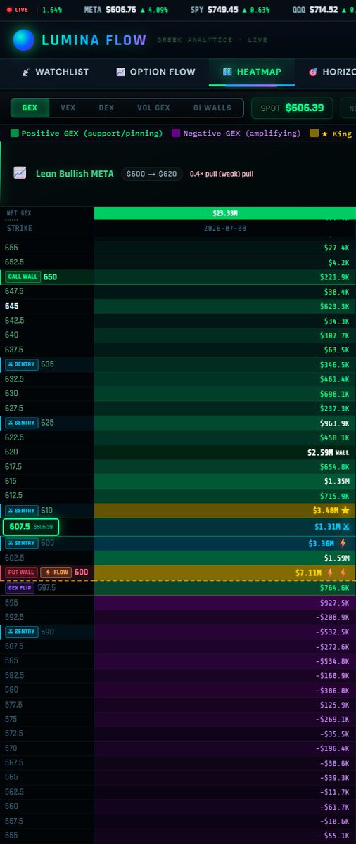
Task: Click the $307.7K cell at strike 640
Action: tap(225, 335)
